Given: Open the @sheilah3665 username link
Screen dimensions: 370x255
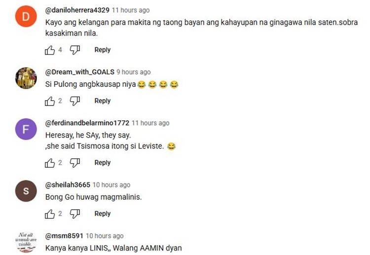Looking at the screenshot, I should [x=68, y=184].
